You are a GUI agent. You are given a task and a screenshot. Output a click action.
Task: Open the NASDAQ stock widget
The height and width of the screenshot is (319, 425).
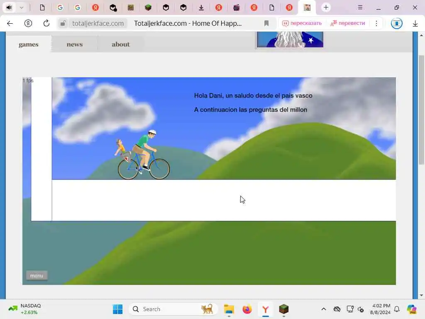25,309
